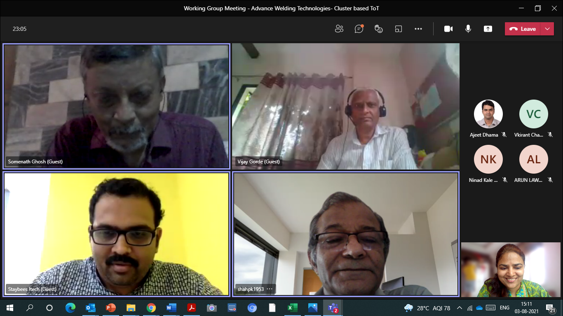Open the More actions ellipsis menu

tap(418, 29)
